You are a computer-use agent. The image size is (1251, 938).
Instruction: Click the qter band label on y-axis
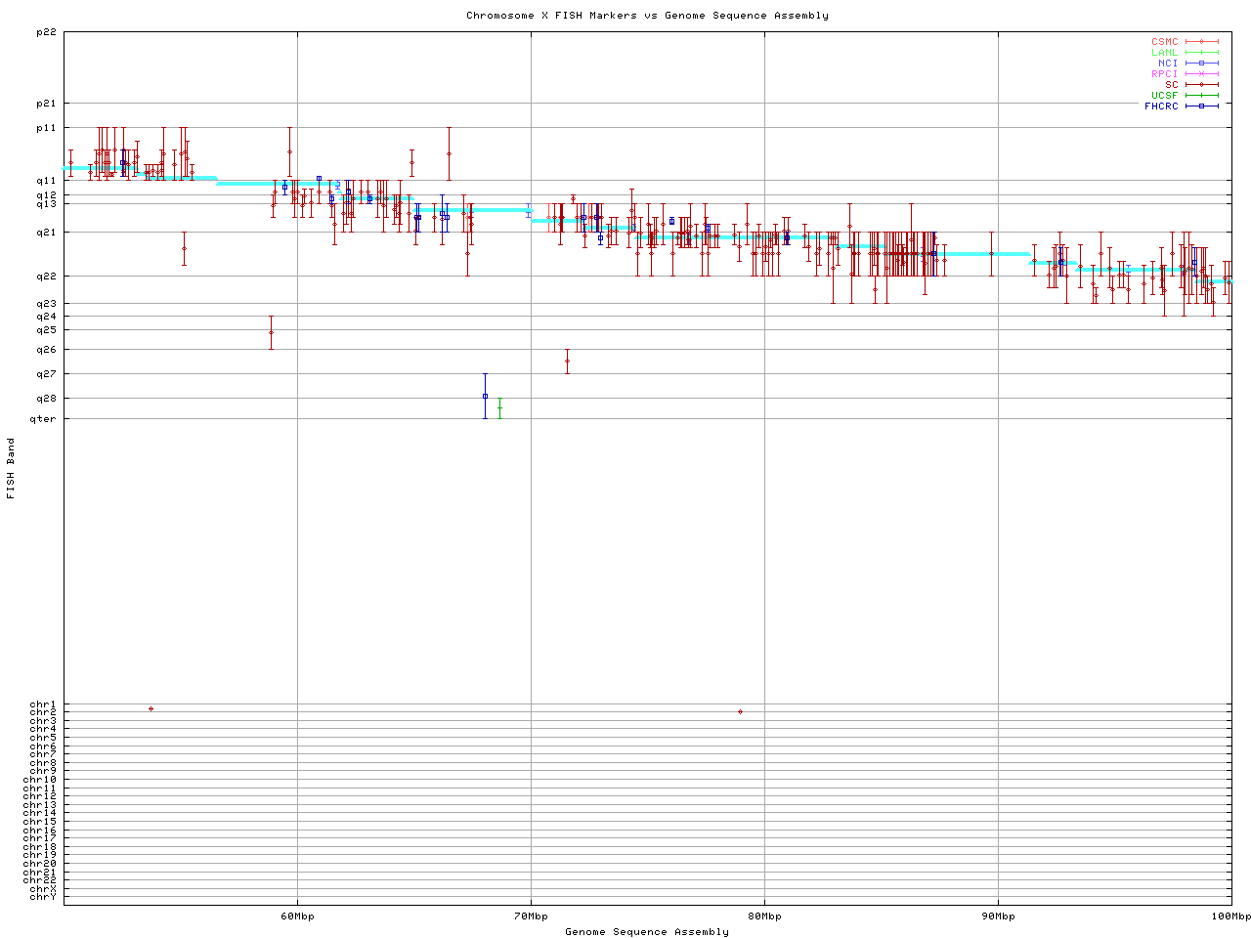[x=43, y=419]
